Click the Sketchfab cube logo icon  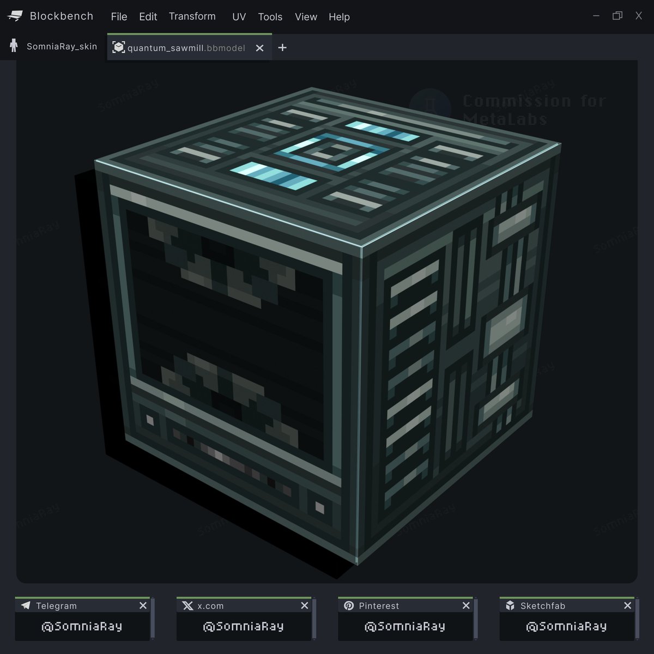tap(510, 605)
